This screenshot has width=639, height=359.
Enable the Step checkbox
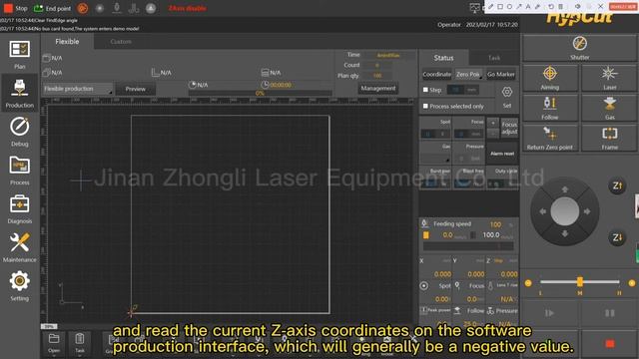coord(425,90)
